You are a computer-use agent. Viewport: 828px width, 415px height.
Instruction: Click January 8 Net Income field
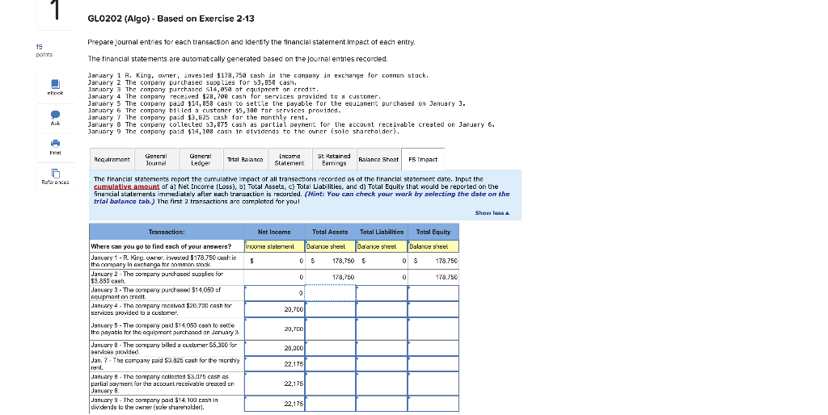[x=274, y=384]
